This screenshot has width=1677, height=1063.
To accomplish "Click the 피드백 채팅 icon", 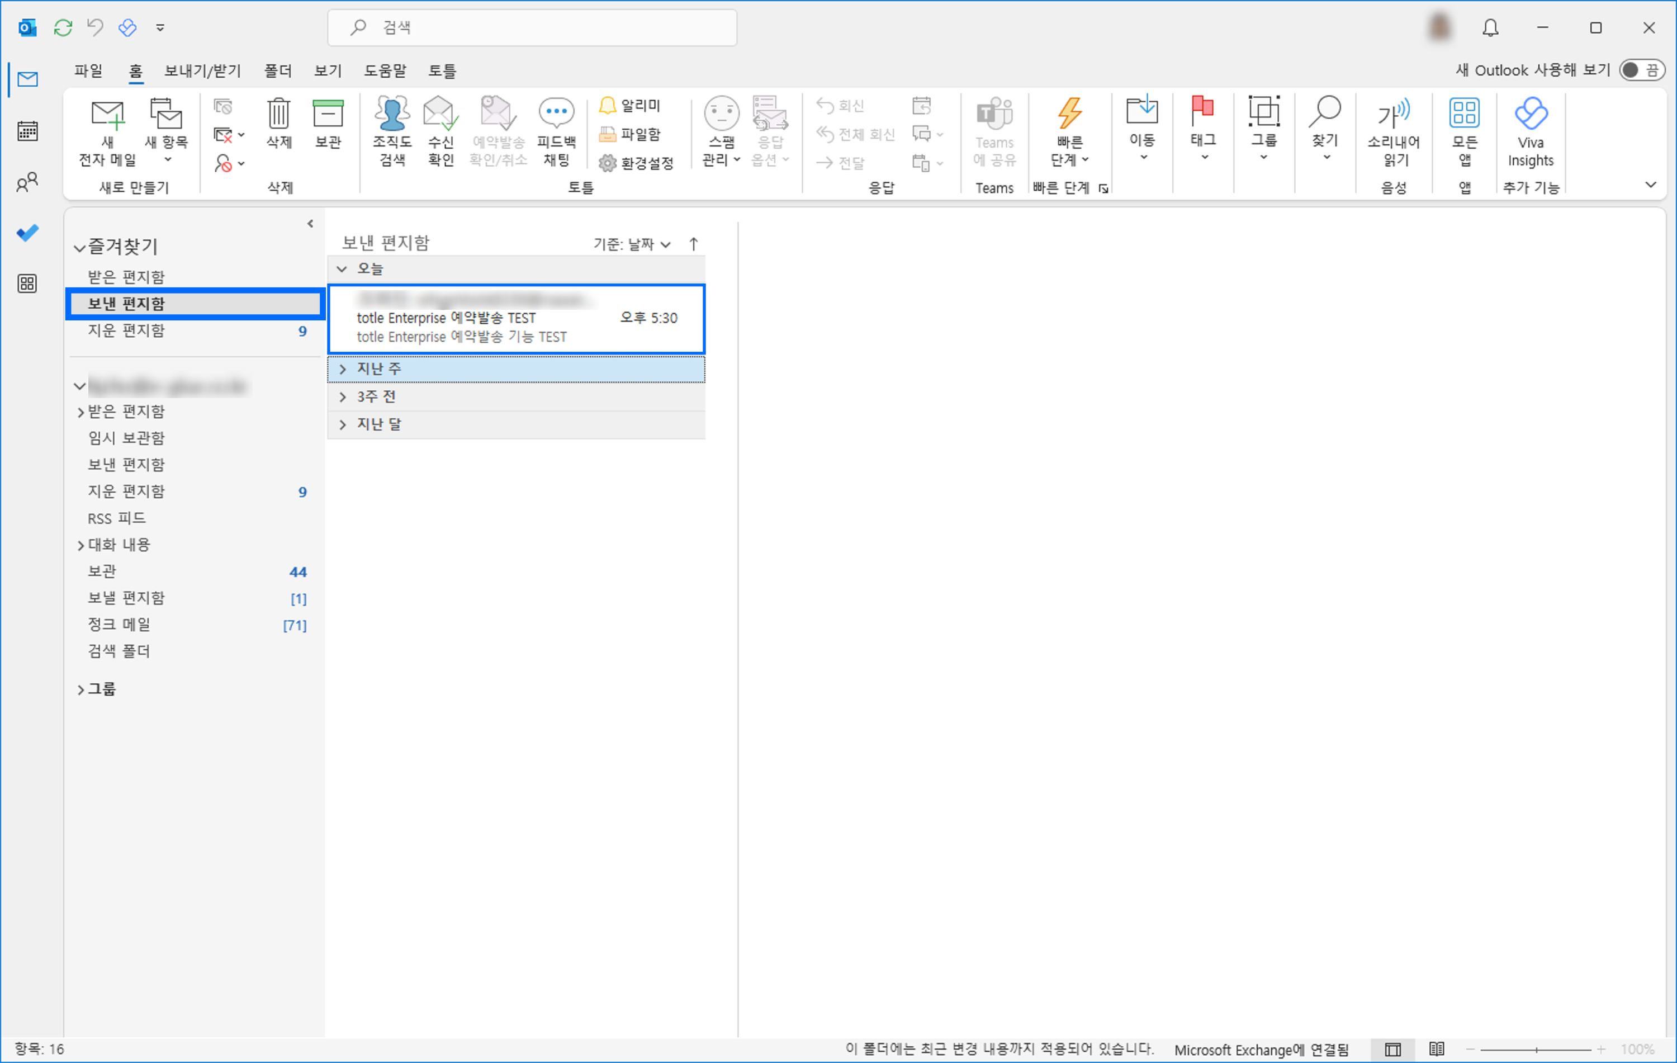I will pyautogui.click(x=557, y=131).
